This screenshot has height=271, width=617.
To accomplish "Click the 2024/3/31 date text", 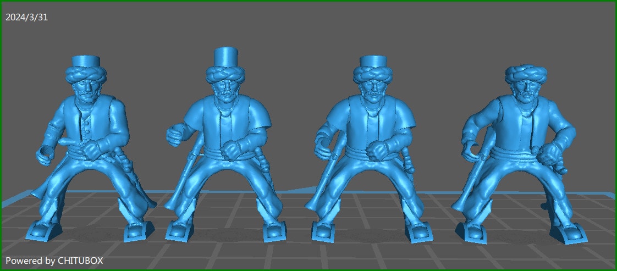I will (x=27, y=17).
